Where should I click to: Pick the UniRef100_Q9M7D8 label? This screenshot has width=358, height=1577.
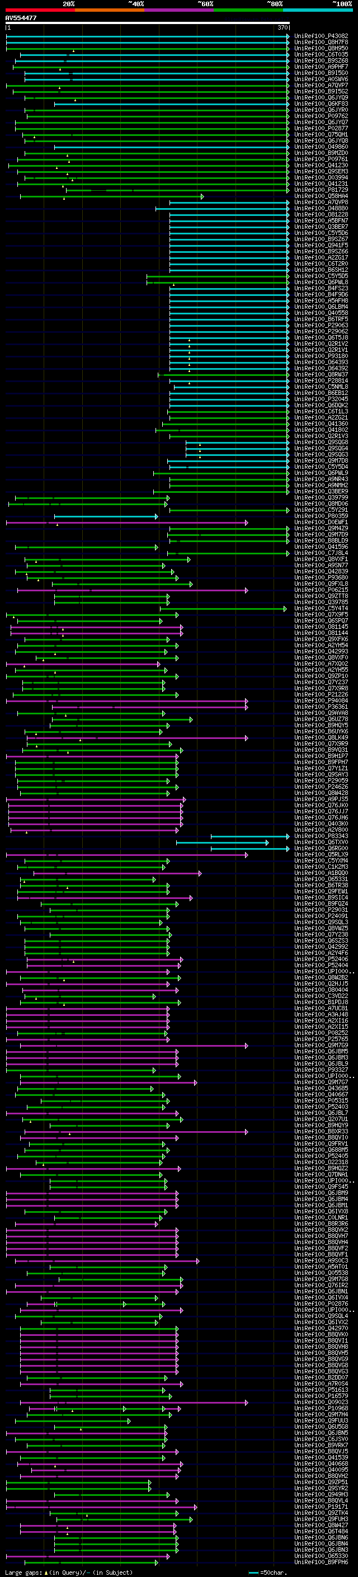[x=321, y=460]
